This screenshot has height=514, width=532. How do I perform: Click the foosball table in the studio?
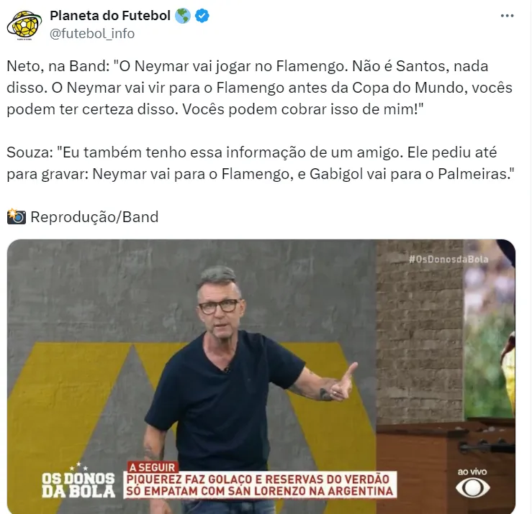[446, 465]
